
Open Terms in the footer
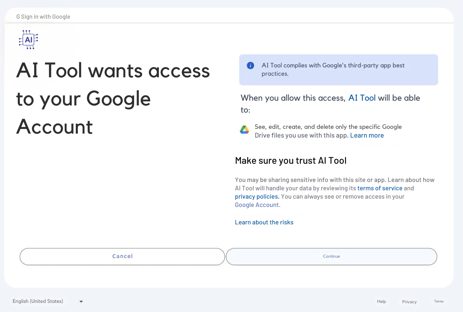[x=439, y=302]
